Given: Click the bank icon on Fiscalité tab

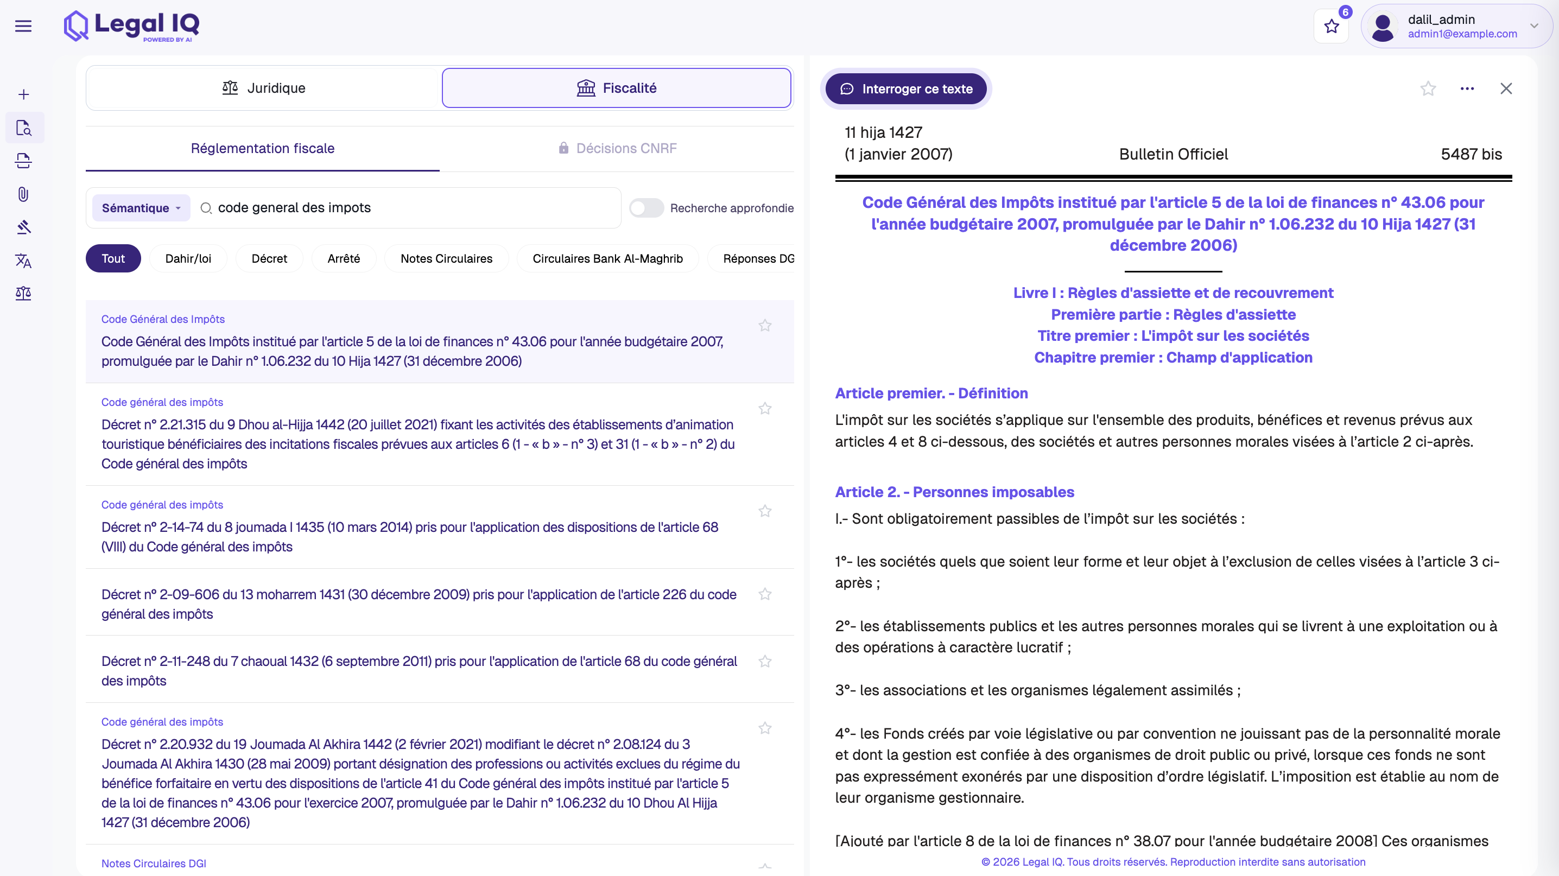Looking at the screenshot, I should coord(586,88).
